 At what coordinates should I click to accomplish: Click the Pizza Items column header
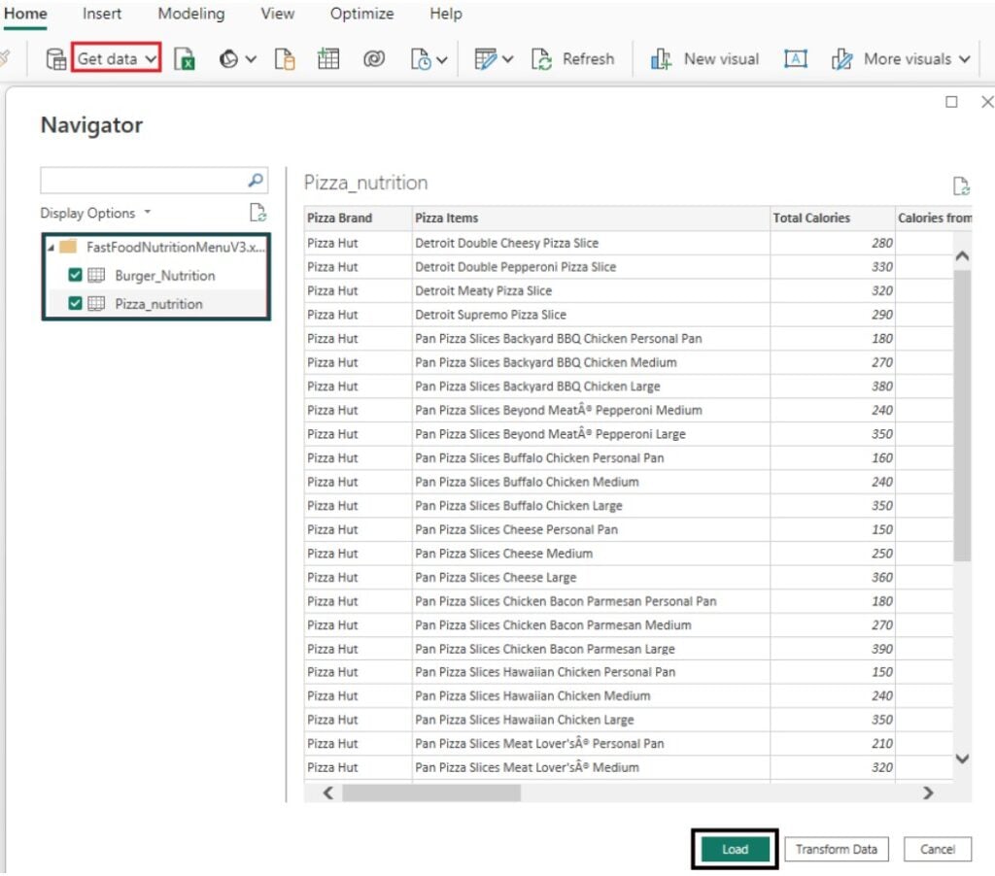point(591,219)
